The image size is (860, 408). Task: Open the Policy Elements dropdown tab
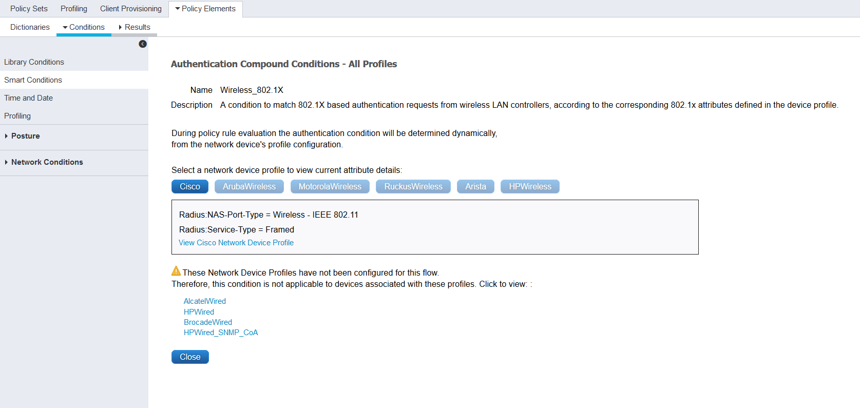205,9
